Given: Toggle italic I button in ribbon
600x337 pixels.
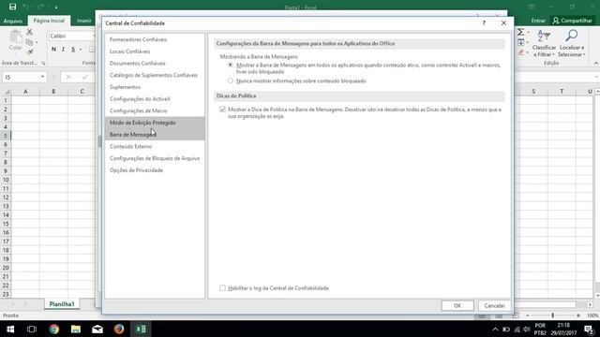Looking at the screenshot, I should [63, 50].
